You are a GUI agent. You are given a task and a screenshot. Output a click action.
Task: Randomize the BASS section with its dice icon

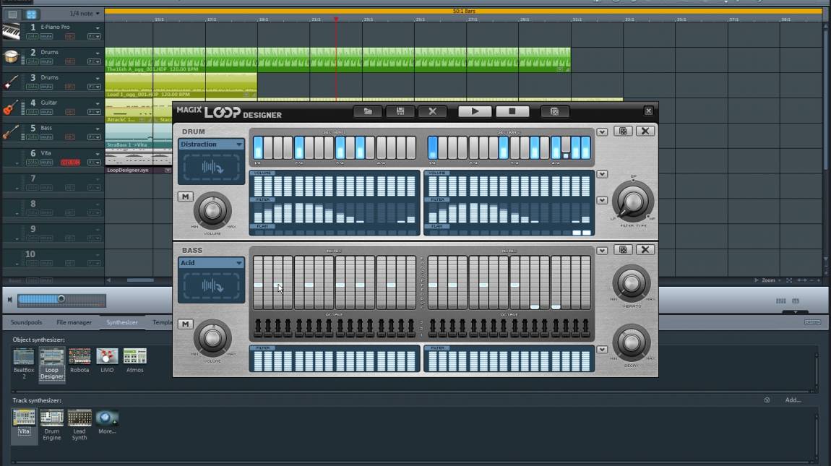pos(623,250)
